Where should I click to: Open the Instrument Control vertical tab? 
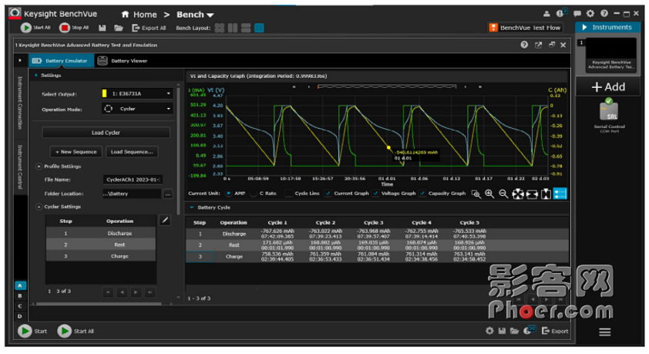click(x=20, y=167)
